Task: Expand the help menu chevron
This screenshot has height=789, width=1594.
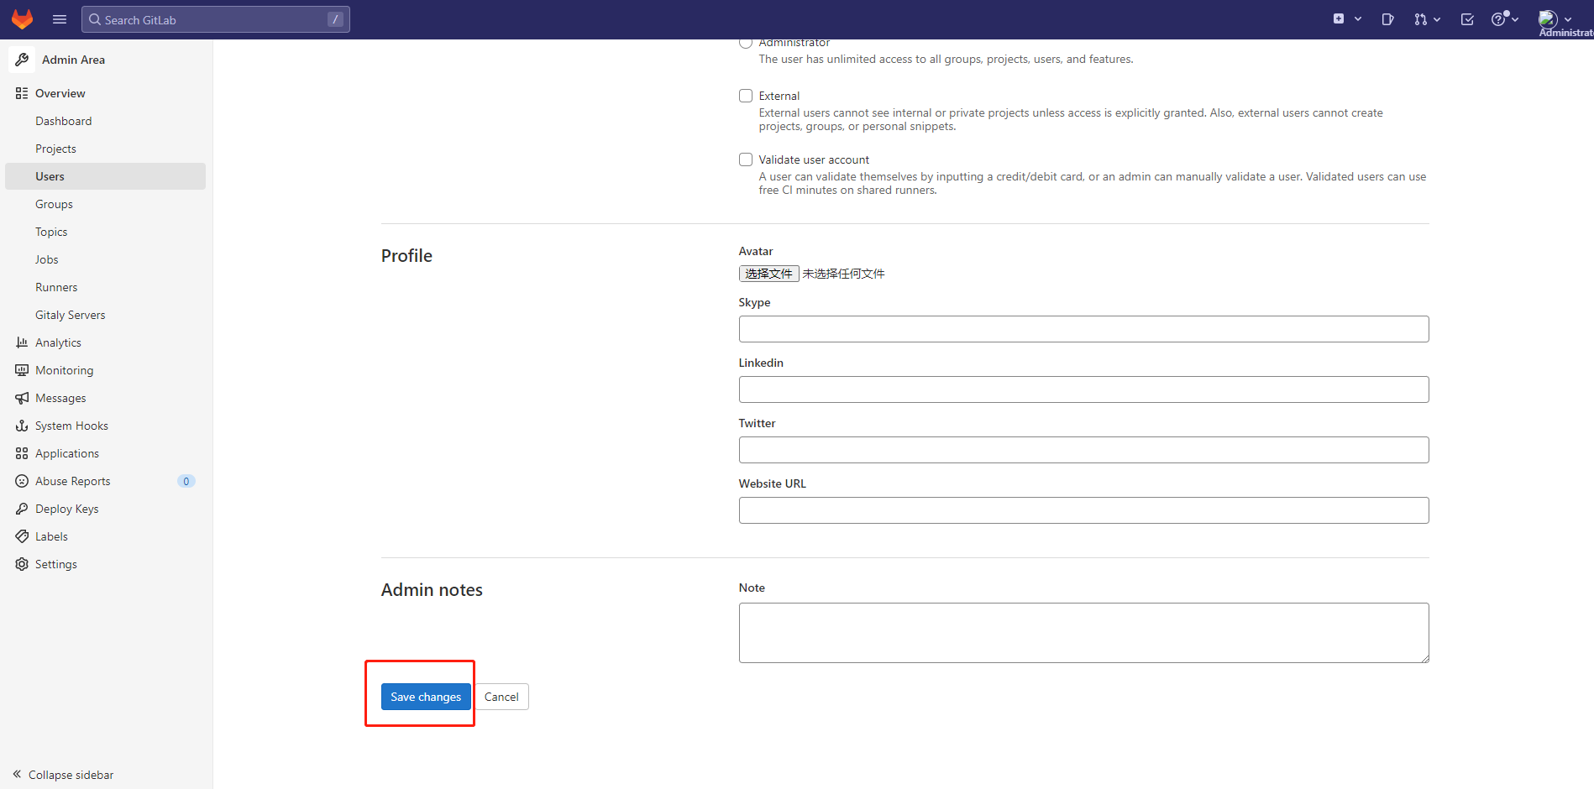Action: 1515,19
